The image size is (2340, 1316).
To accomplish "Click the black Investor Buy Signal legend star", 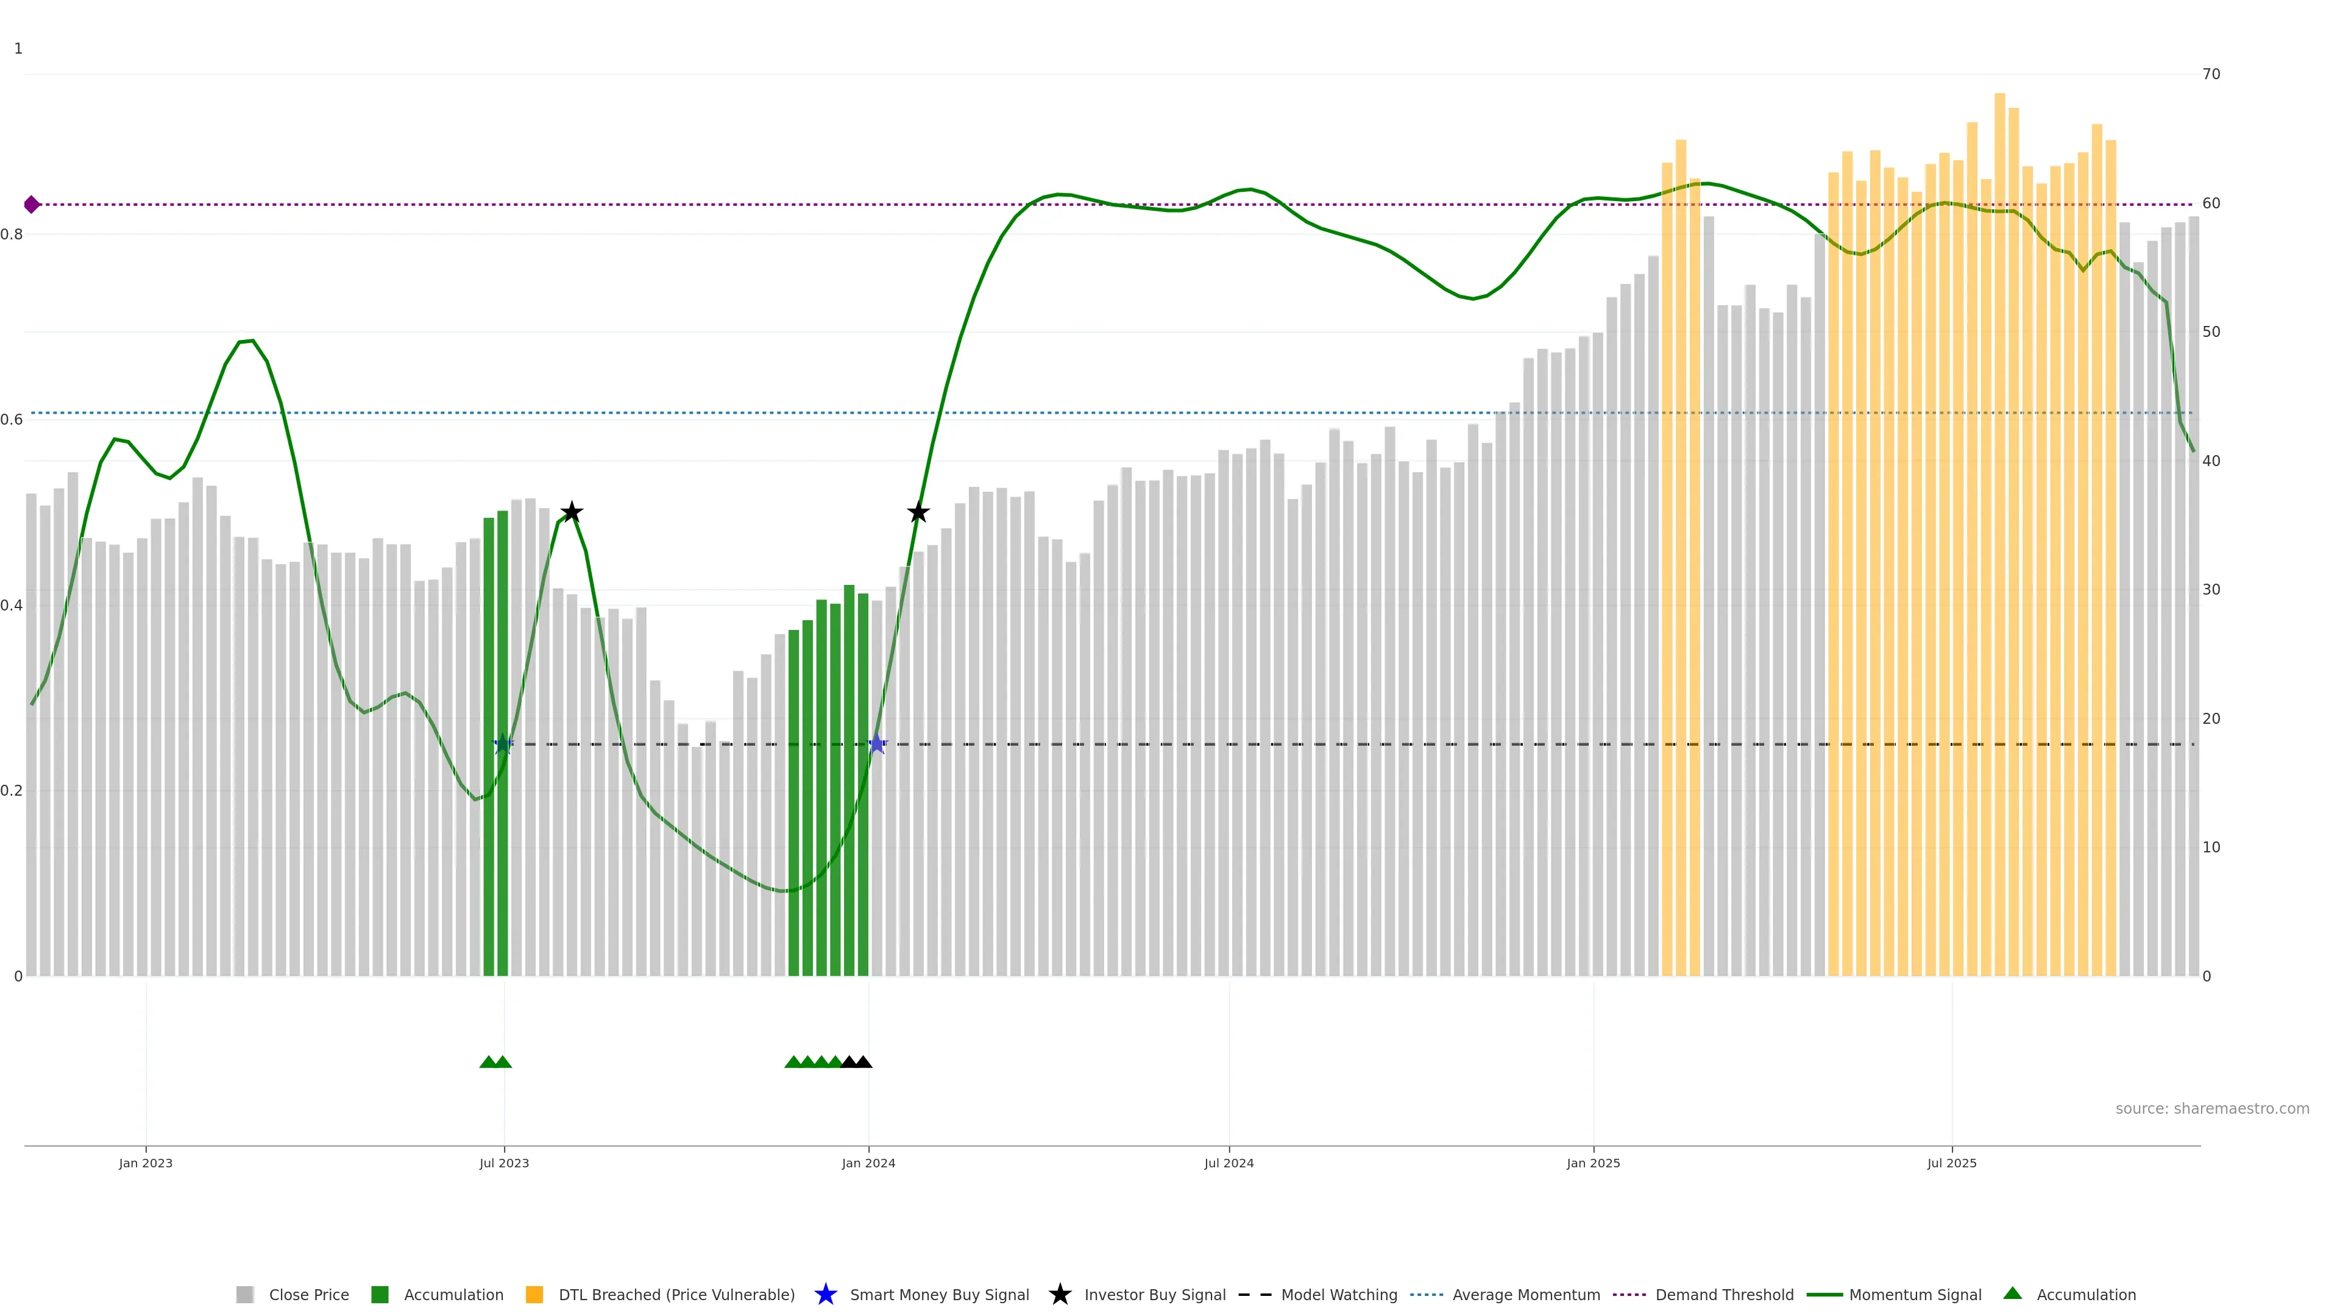I will coord(1059,1294).
